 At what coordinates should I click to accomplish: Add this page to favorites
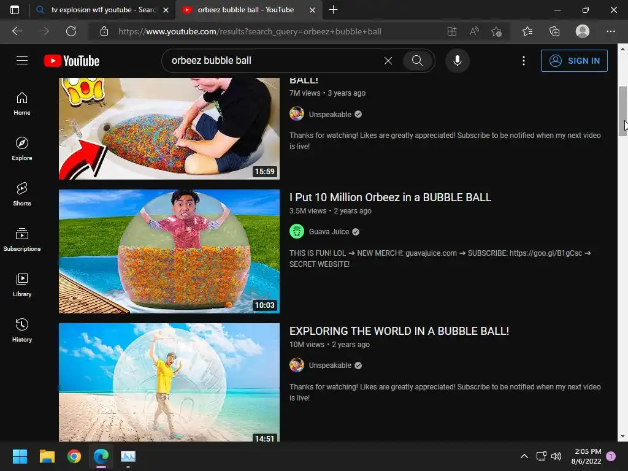click(x=497, y=31)
